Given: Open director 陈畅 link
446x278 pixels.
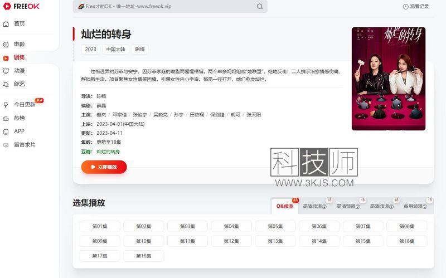Looking at the screenshot, I should [101, 96].
